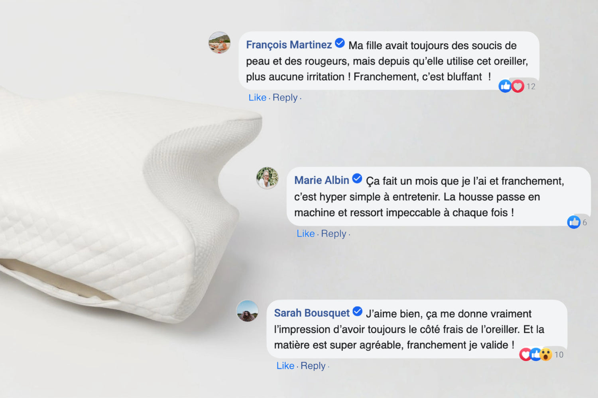Click verified badge next to Marie Albin
598x398 pixels.
(x=357, y=179)
